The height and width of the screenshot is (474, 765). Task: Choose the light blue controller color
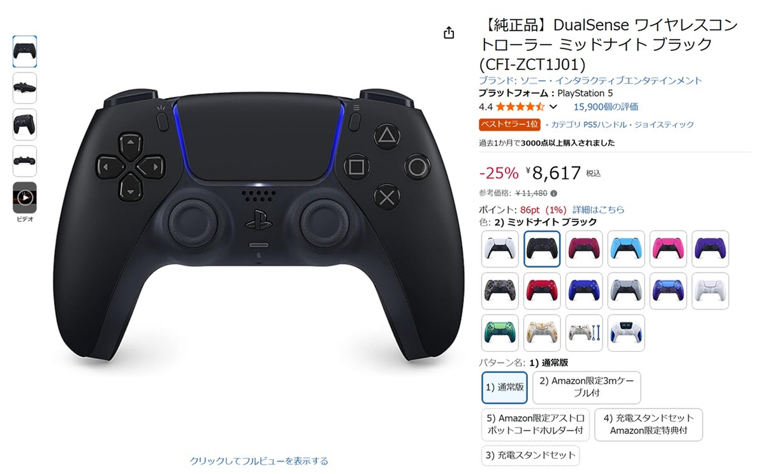[x=626, y=248]
